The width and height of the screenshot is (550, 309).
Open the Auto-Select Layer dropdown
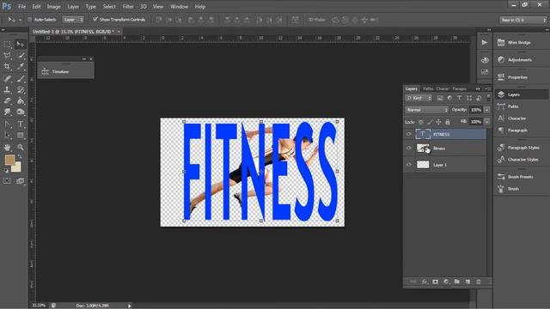73,20
